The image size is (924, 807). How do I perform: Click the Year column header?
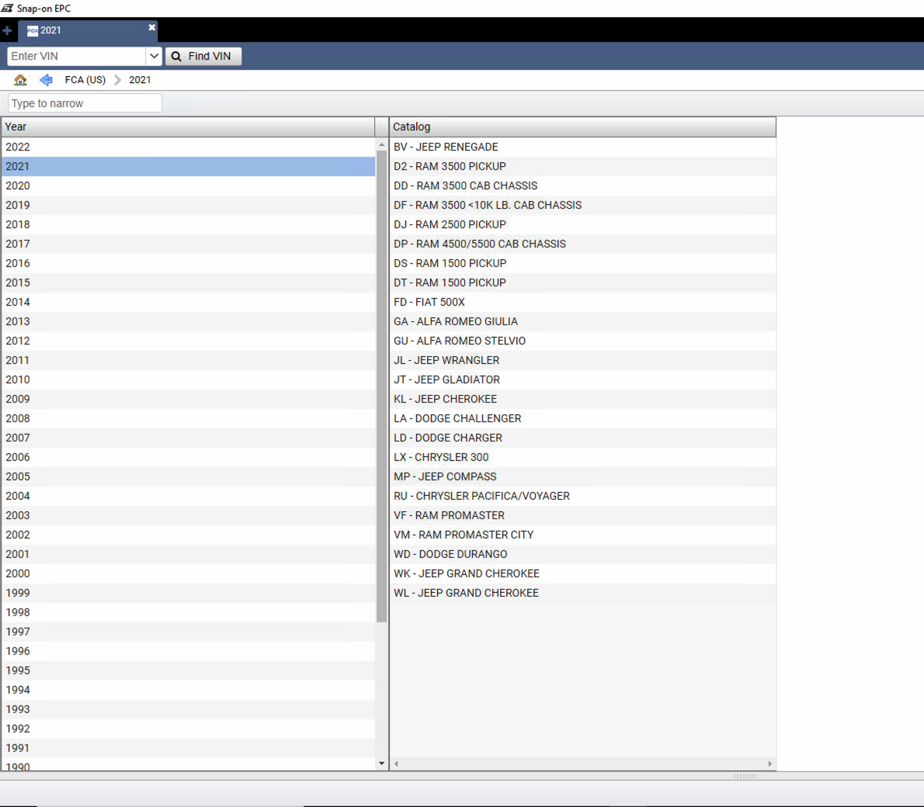pyautogui.click(x=187, y=126)
